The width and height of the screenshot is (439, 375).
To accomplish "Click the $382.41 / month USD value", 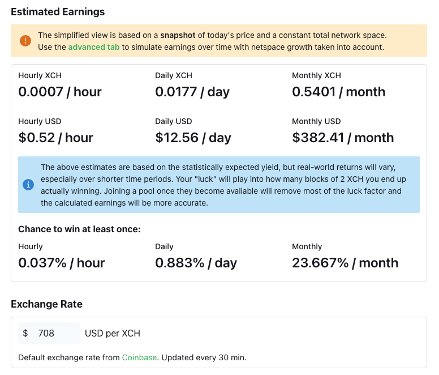I will (x=343, y=138).
